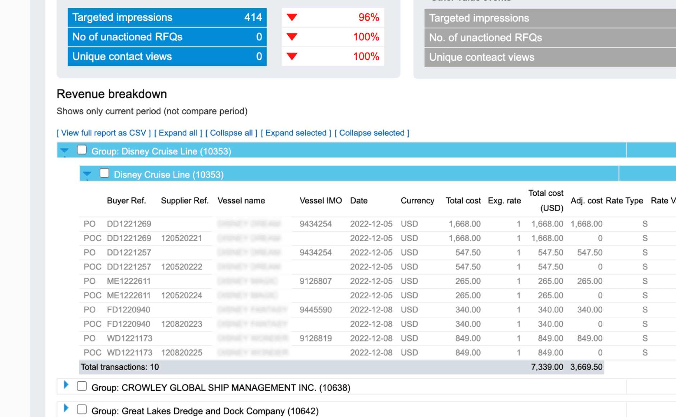The height and width of the screenshot is (417, 676).
Task: Click red arrow in unactioned RFQs row
Action: coord(292,37)
